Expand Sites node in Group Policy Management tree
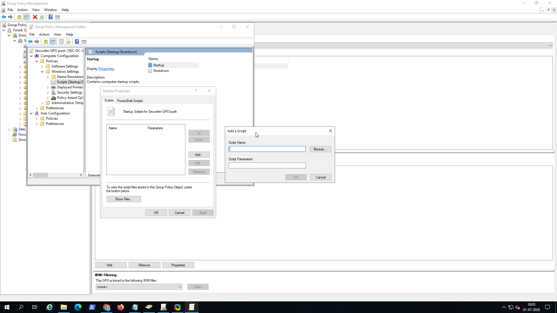557x313 pixels. [9, 129]
